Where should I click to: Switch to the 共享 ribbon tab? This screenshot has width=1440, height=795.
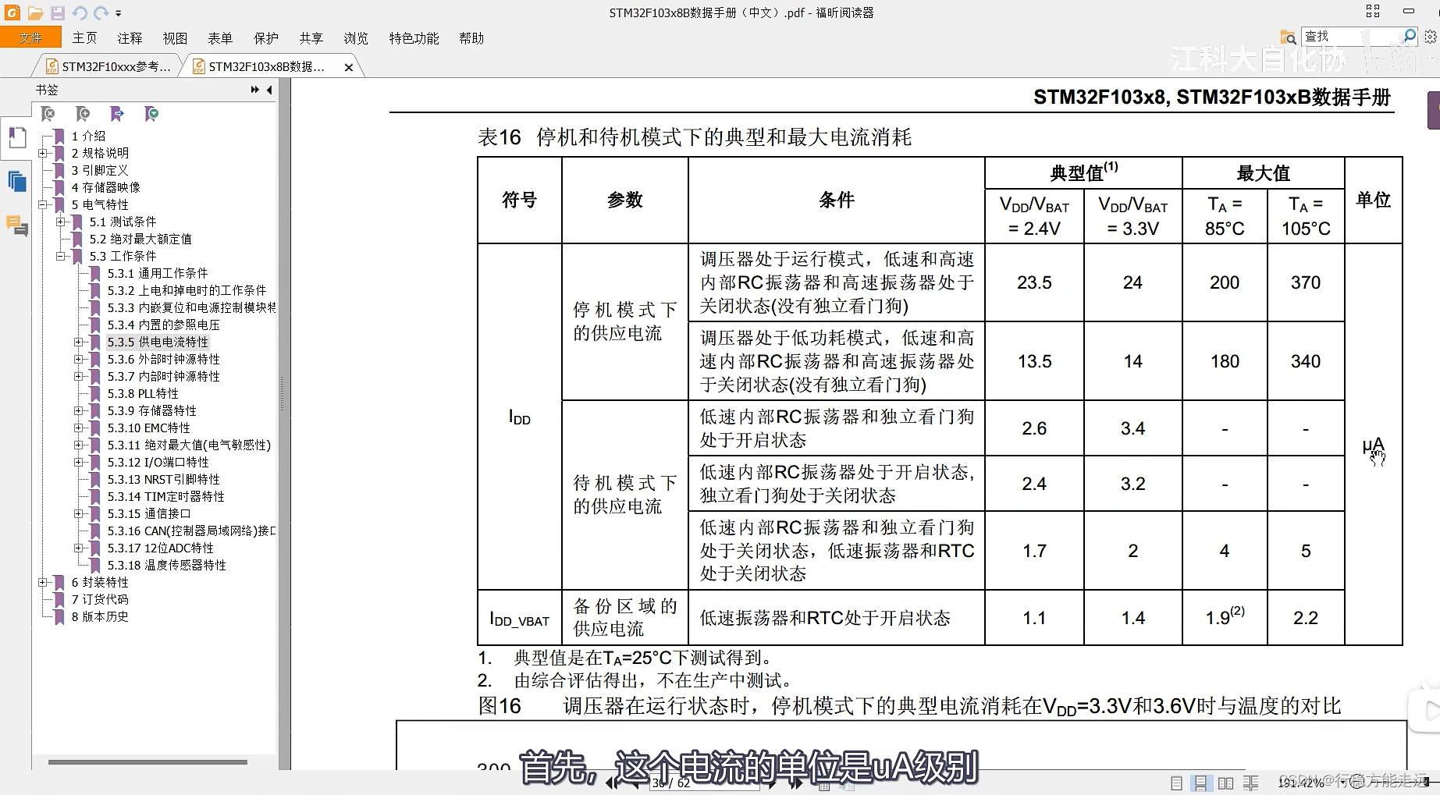coord(311,38)
